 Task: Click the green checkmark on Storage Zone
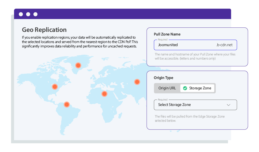tap(185, 88)
